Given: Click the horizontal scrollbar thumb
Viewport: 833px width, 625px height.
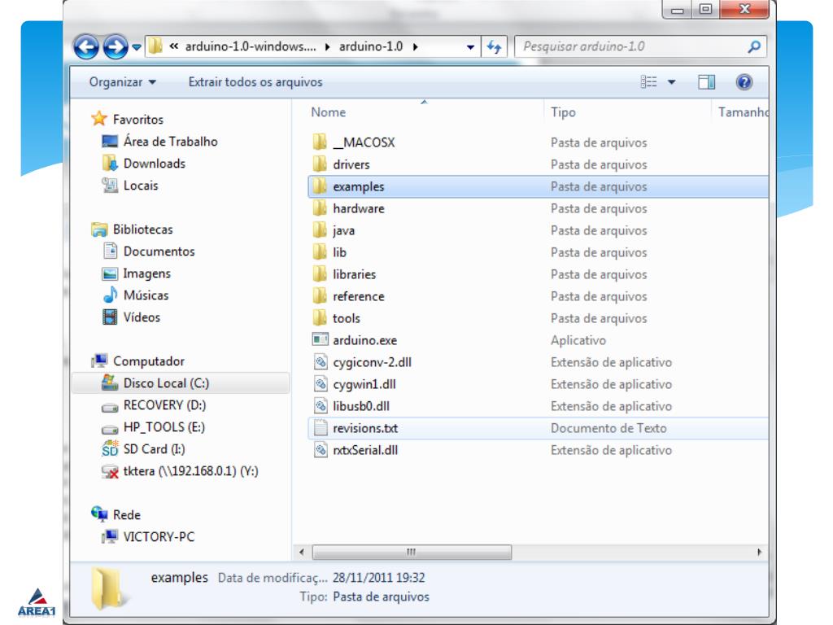Looking at the screenshot, I should [412, 553].
